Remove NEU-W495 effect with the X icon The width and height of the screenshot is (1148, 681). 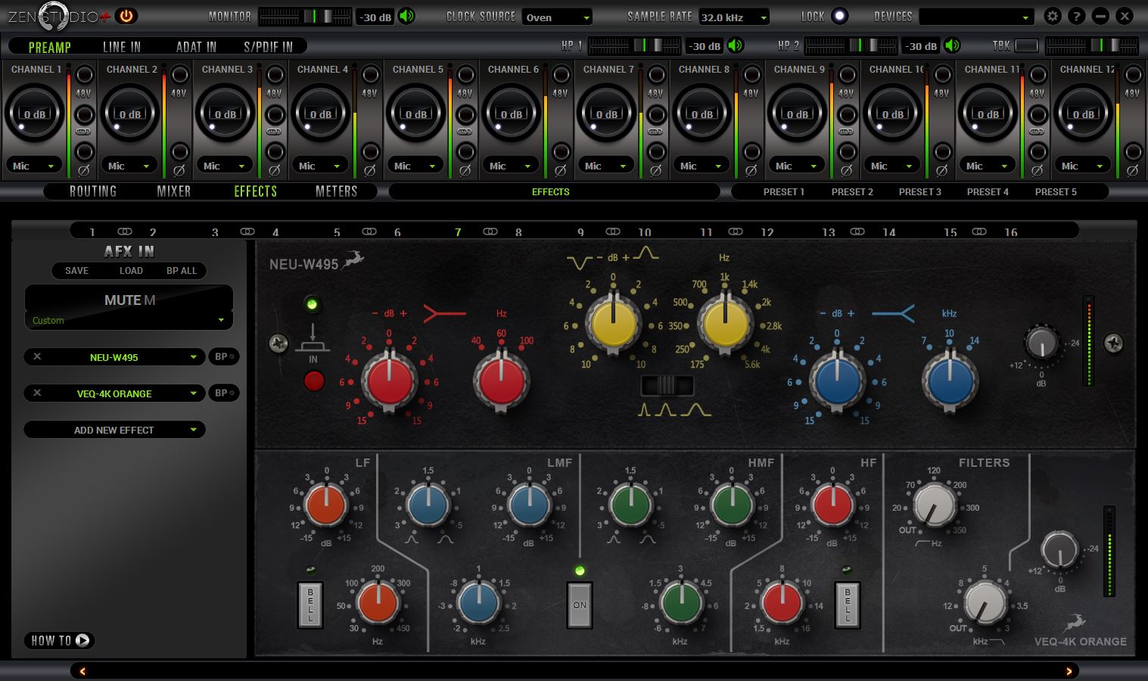coord(37,356)
